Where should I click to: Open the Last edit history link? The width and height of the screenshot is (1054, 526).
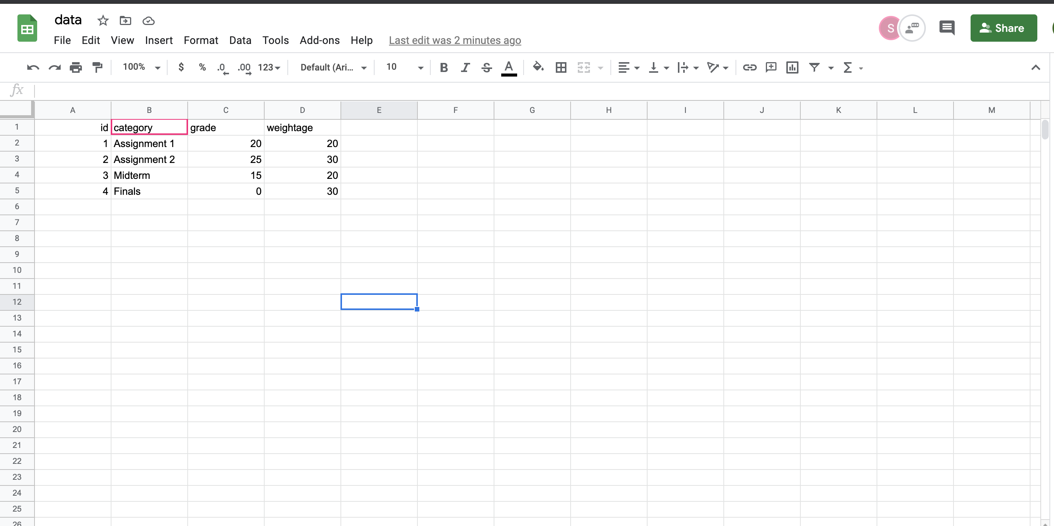455,40
